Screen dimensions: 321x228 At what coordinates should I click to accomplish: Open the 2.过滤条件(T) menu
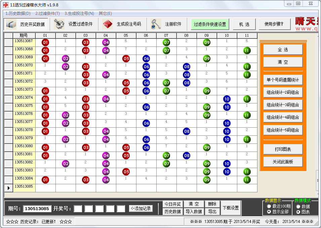[47, 13]
